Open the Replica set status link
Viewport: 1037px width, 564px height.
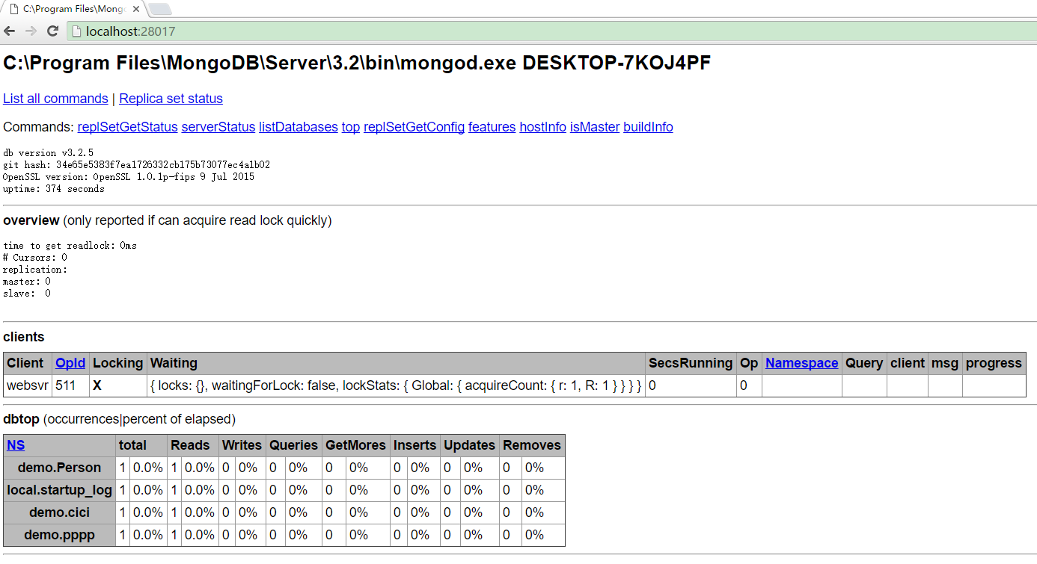click(171, 99)
